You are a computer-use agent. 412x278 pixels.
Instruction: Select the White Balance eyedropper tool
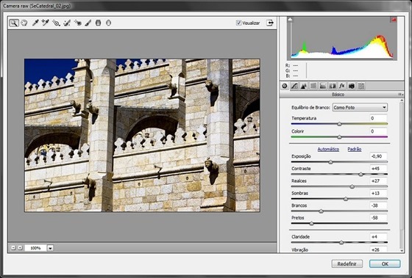pyautogui.click(x=35, y=23)
